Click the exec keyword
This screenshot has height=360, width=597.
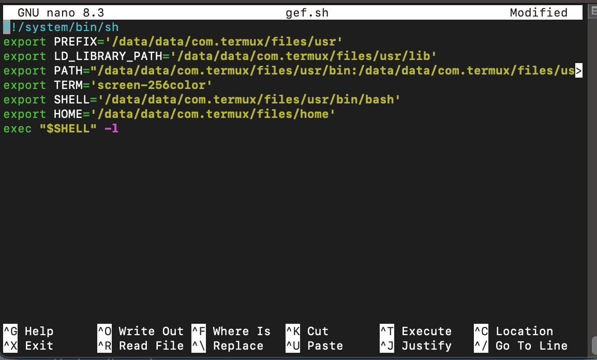point(18,129)
